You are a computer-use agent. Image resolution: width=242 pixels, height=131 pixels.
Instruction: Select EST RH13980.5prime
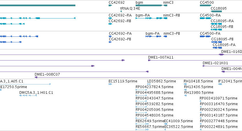[199, 93]
